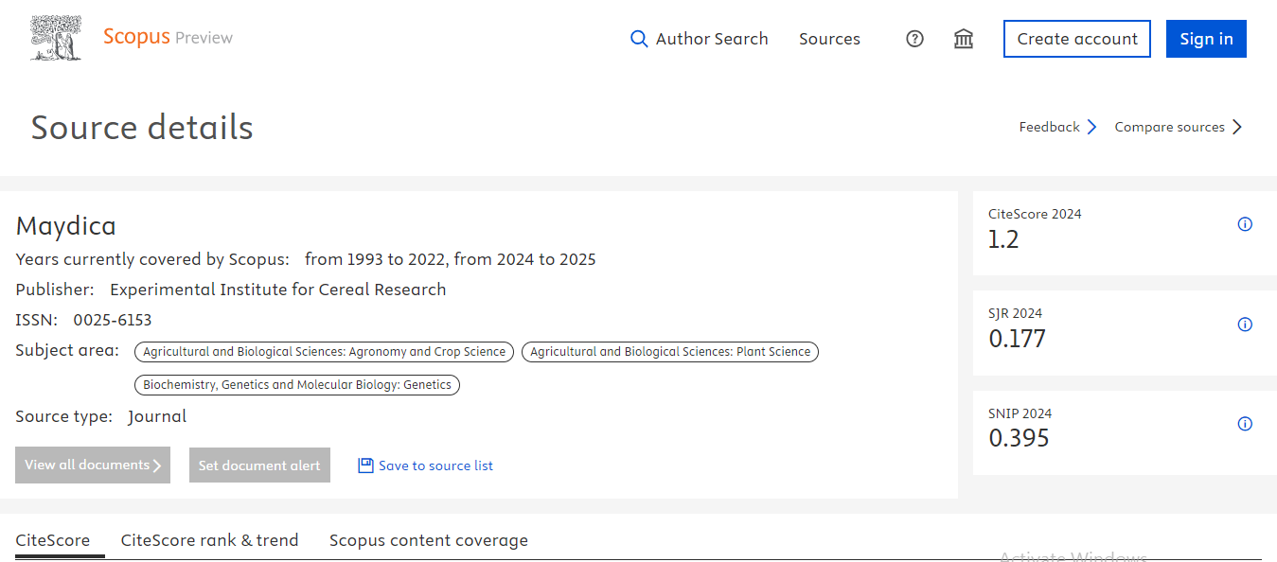
Task: Open CiteScore rank & trend tab
Action: click(x=209, y=540)
